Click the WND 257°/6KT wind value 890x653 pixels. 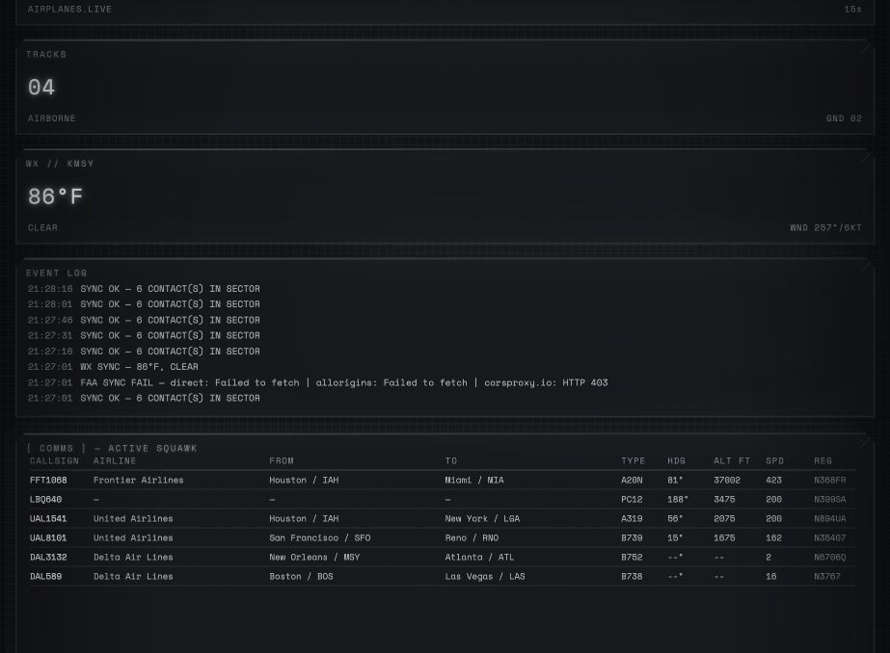[825, 228]
